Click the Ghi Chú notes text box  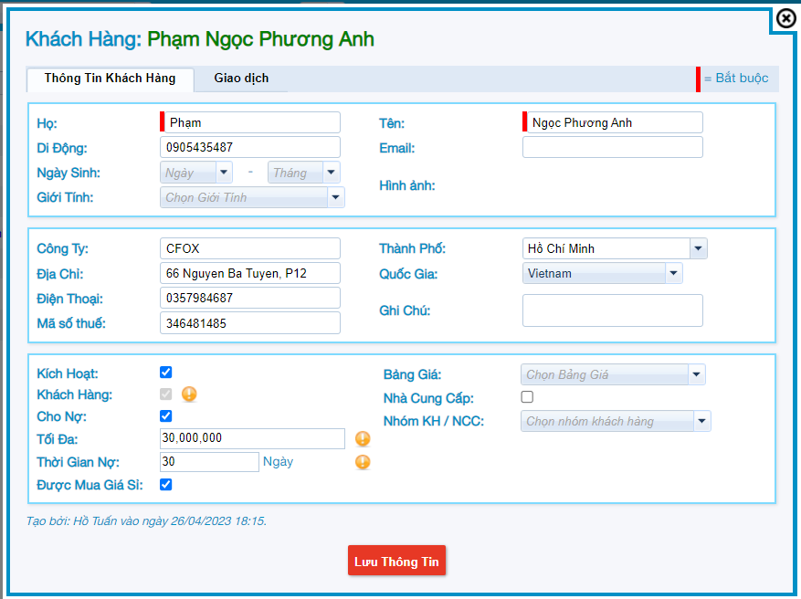click(612, 310)
